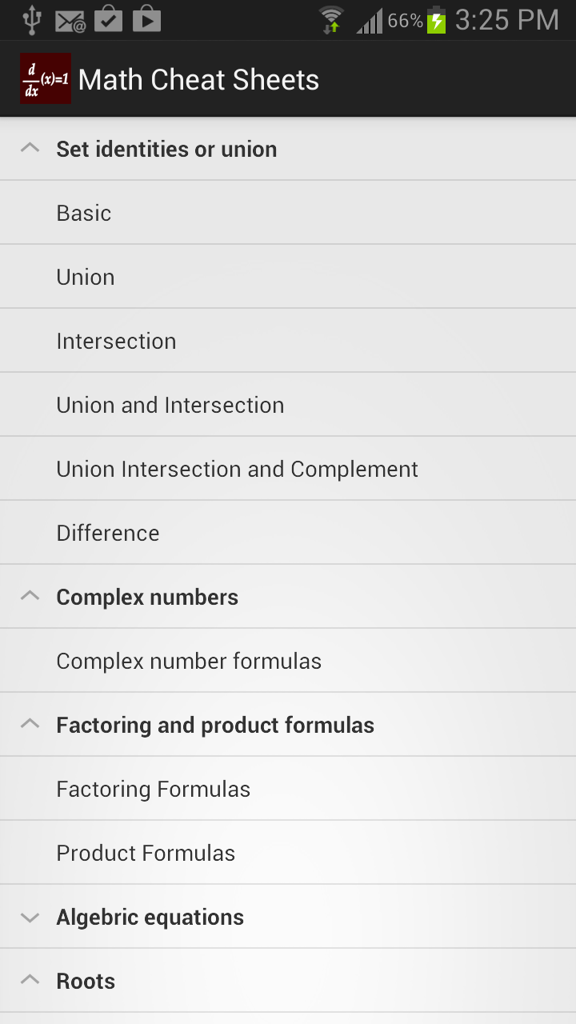Select Product Formulas entry
The image size is (576, 1024).
[x=146, y=853]
